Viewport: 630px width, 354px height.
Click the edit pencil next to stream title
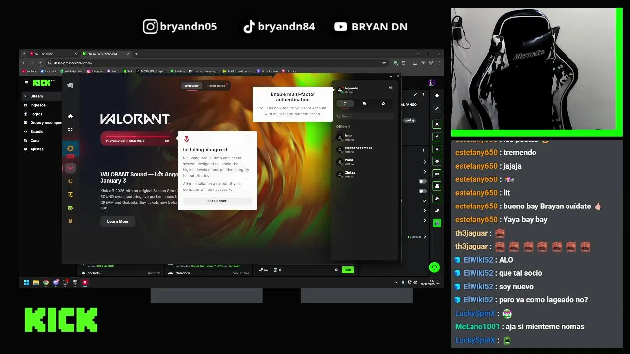click(415, 95)
